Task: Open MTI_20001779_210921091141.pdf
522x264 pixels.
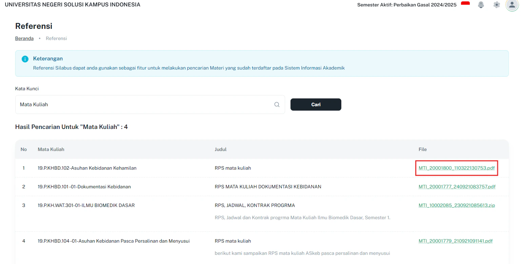Action: click(456, 241)
